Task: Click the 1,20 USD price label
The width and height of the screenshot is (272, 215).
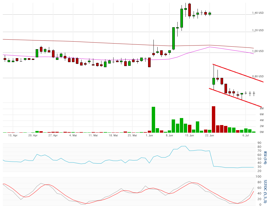Action: pos(258,30)
